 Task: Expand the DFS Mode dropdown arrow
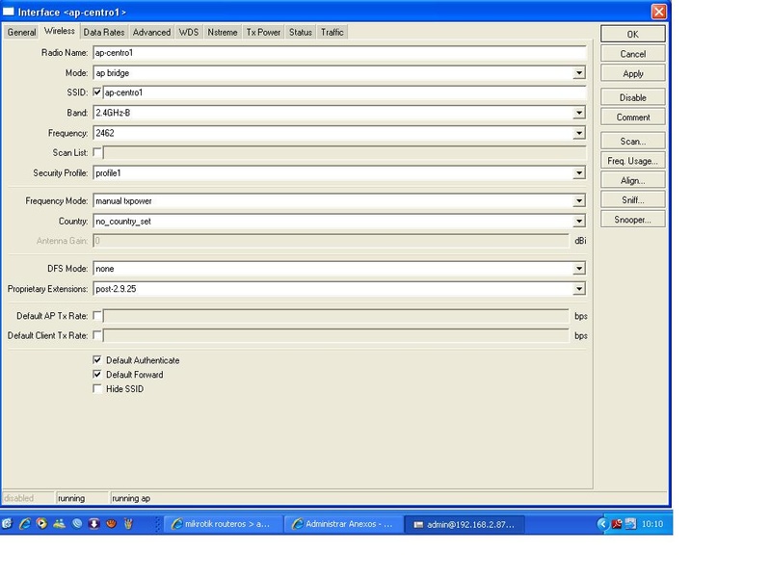[579, 269]
